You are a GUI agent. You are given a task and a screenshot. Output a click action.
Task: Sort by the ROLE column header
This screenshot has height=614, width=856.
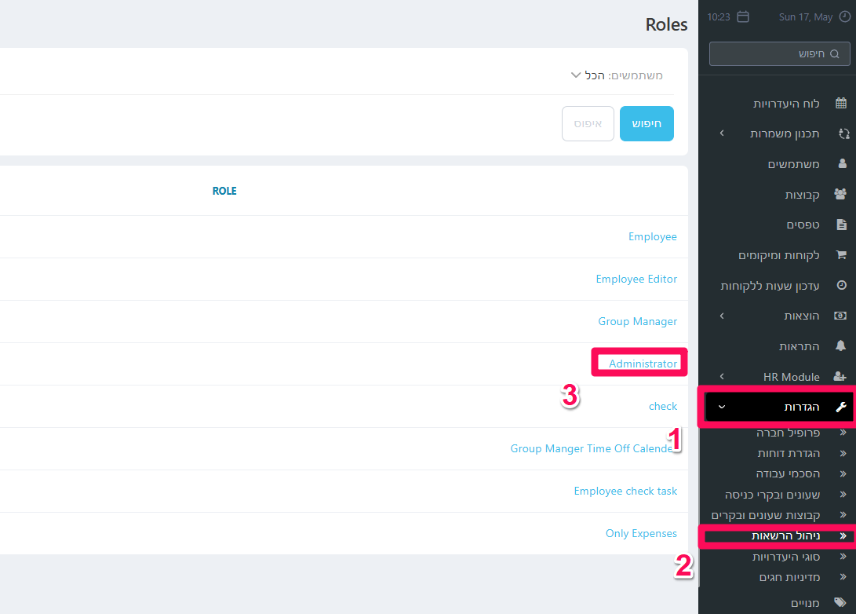click(224, 191)
